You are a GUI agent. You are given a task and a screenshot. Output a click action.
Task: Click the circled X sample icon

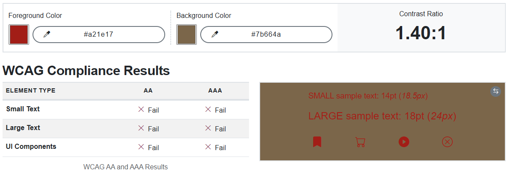pyautogui.click(x=447, y=142)
